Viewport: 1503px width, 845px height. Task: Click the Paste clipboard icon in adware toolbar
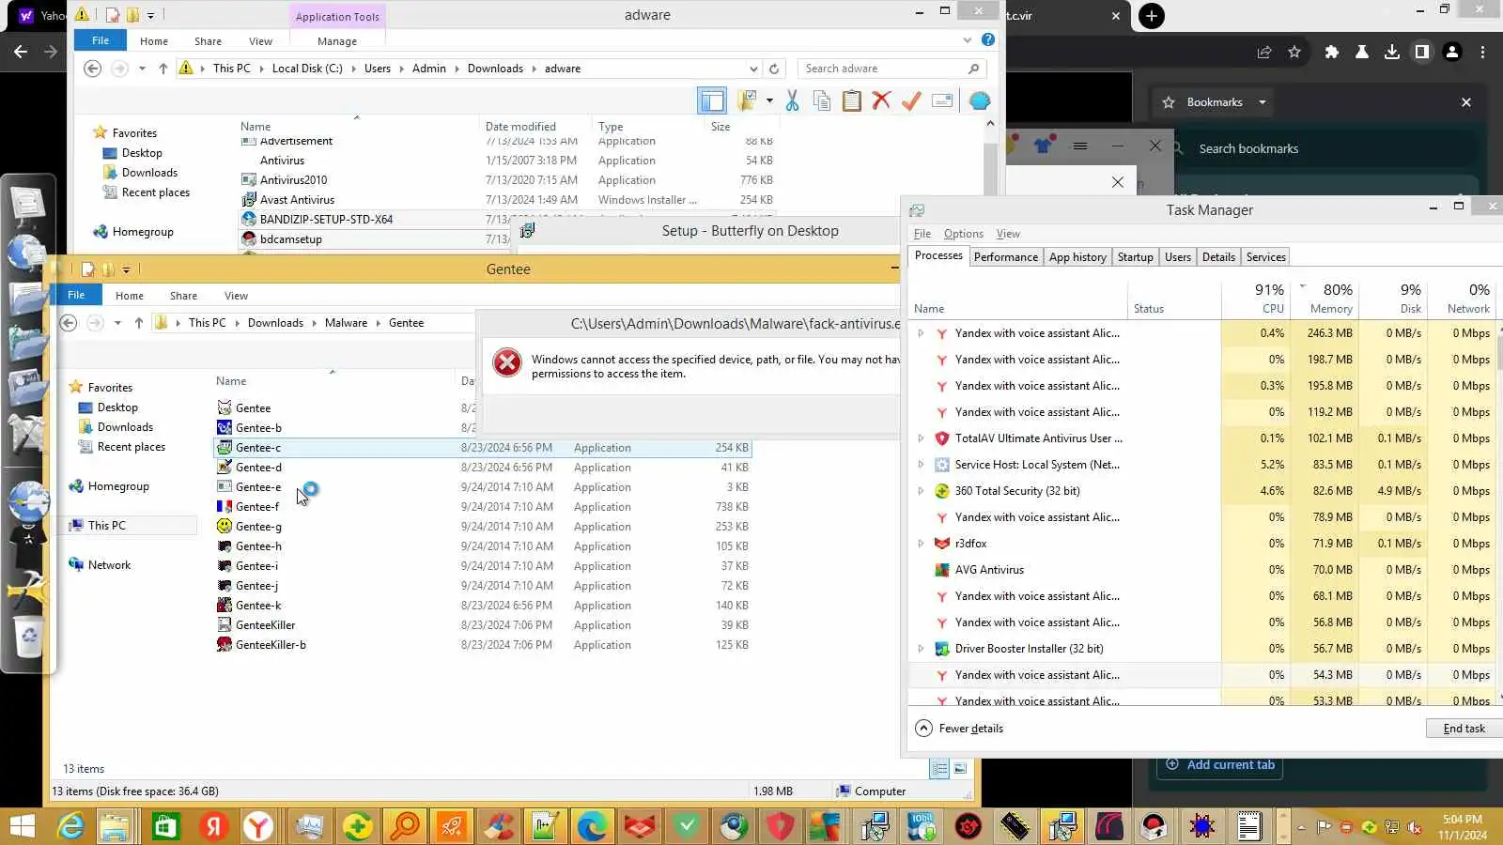[852, 101]
